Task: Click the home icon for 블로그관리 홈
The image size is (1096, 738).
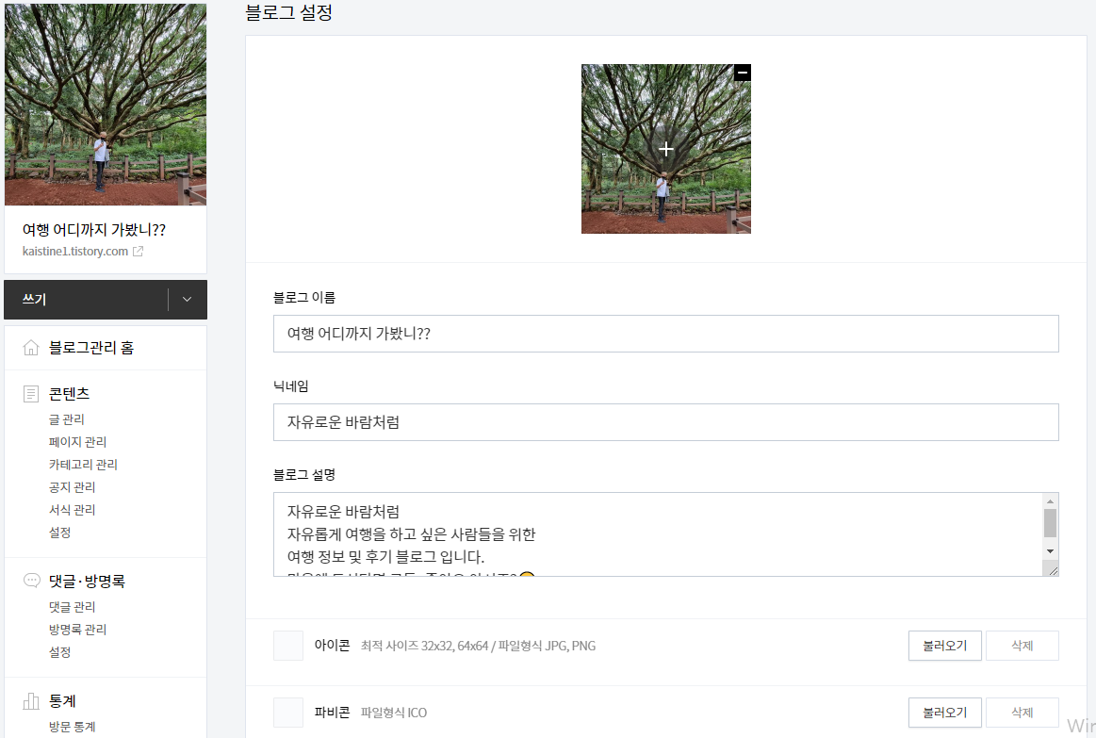Action: click(x=31, y=348)
